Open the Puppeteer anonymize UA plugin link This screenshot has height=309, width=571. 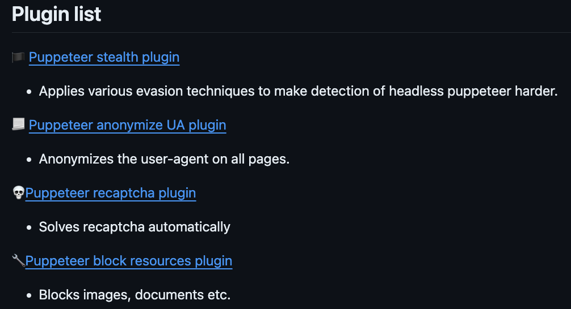coord(128,125)
